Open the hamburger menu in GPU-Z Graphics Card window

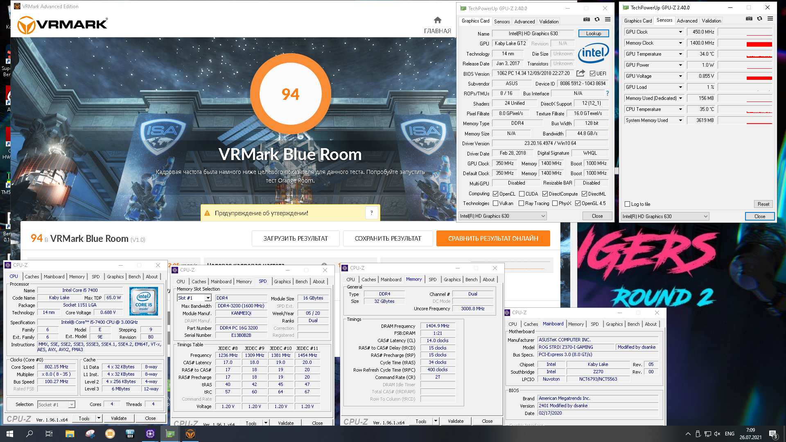point(608,19)
